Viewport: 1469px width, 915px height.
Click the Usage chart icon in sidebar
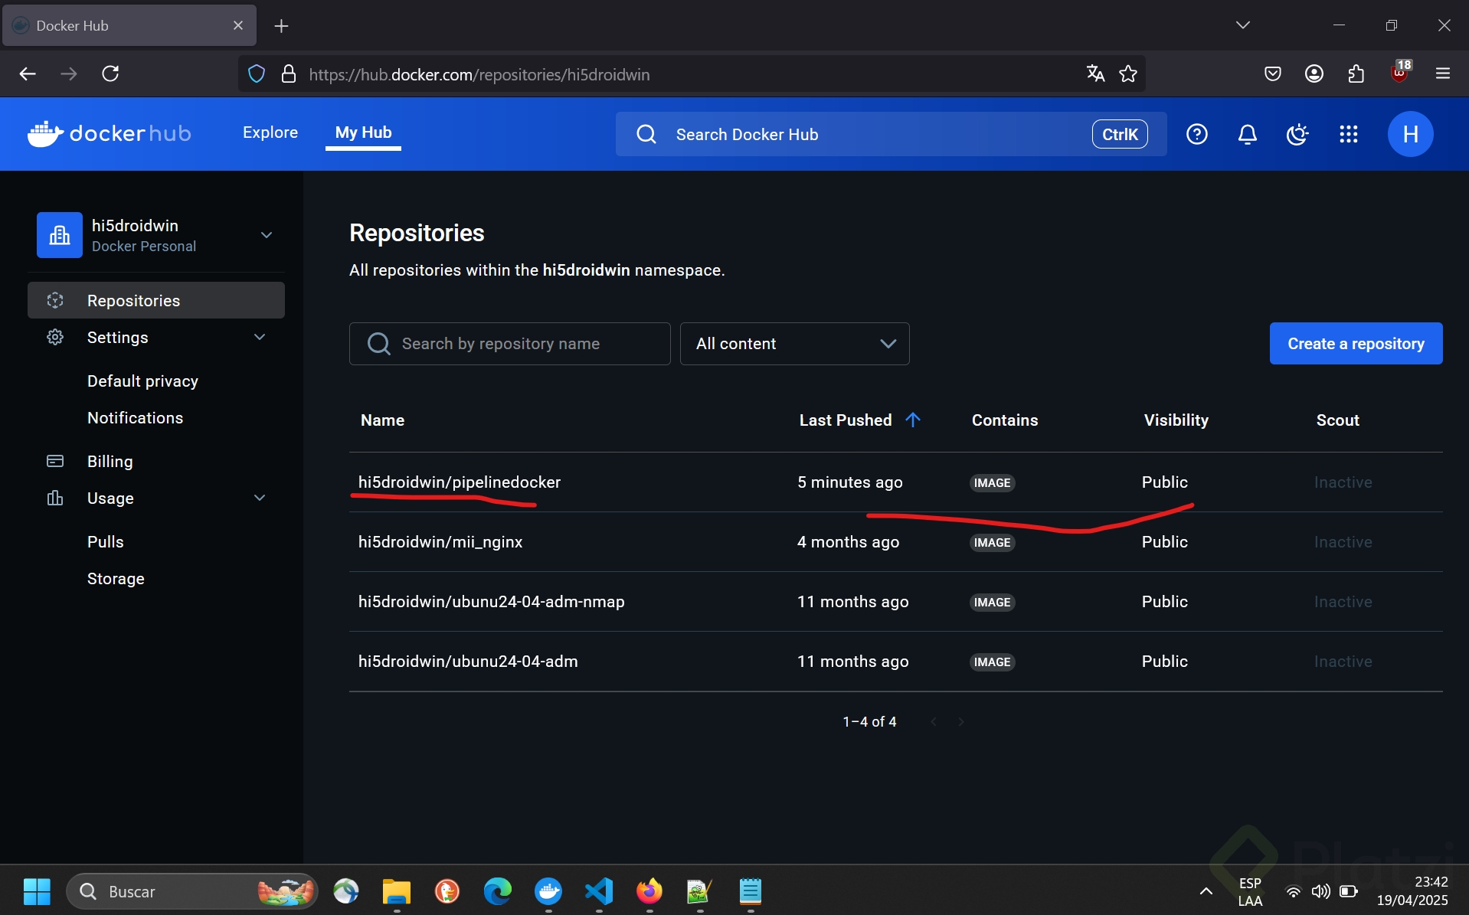coord(55,498)
